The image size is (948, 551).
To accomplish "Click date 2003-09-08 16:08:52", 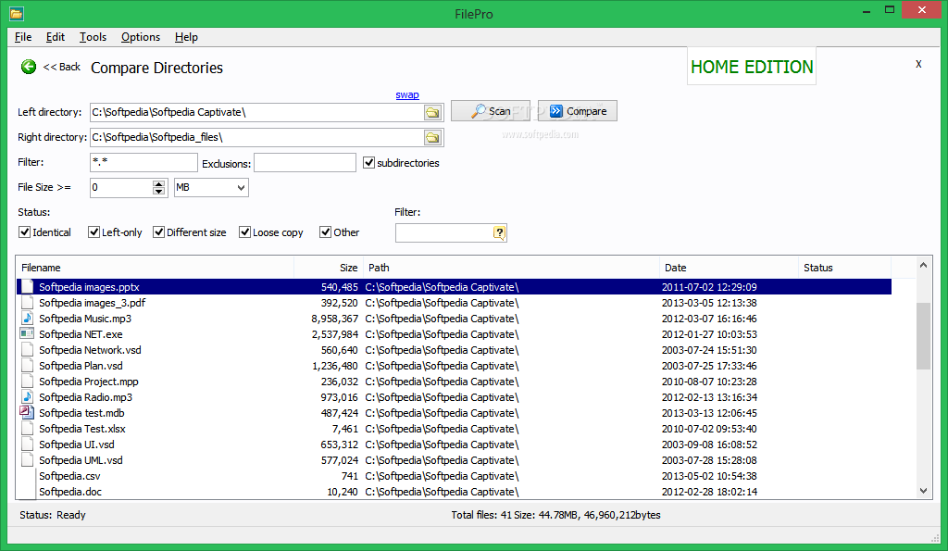I will coord(709,445).
